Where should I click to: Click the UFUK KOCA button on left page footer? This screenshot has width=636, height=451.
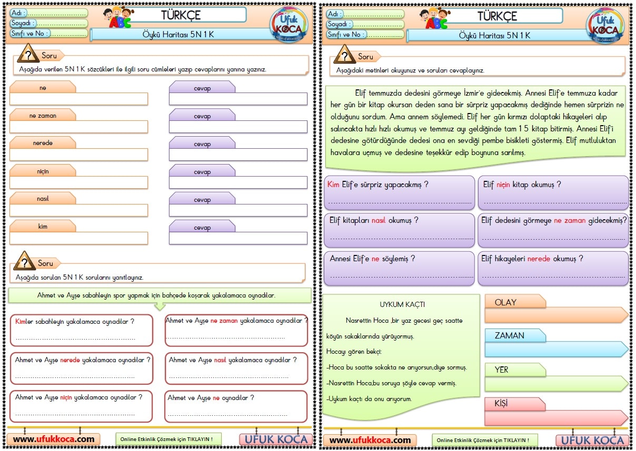click(x=276, y=439)
